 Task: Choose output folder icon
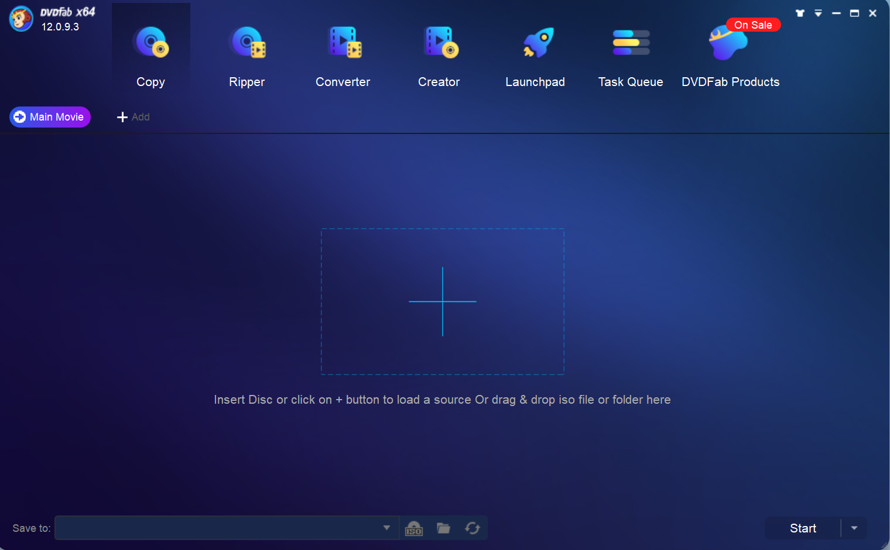(444, 528)
